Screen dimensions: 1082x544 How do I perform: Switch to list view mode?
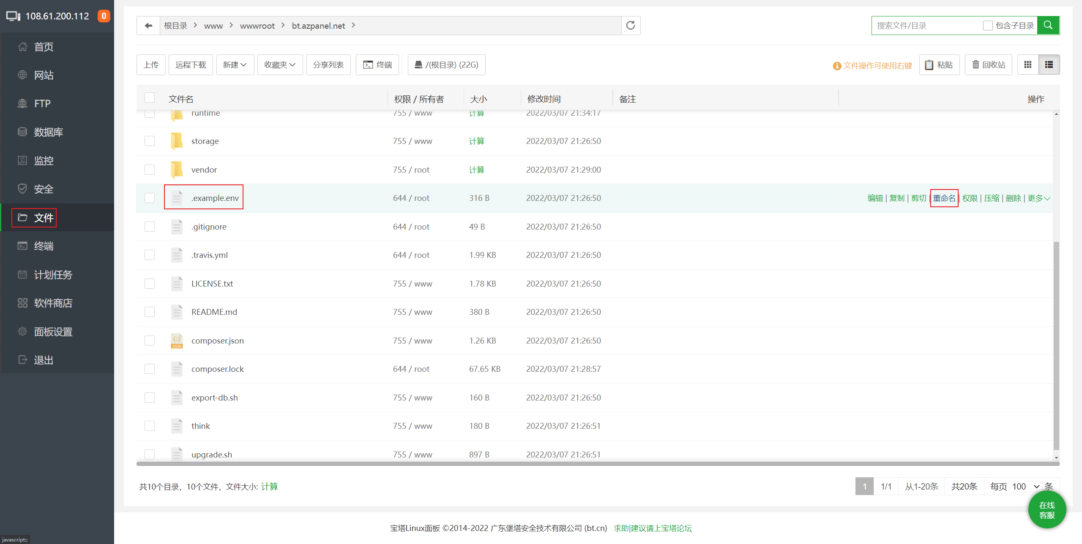pyautogui.click(x=1049, y=65)
